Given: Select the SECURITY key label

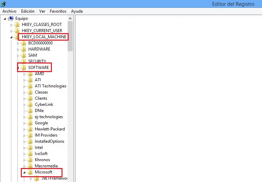Looking at the screenshot, I should (37, 61).
